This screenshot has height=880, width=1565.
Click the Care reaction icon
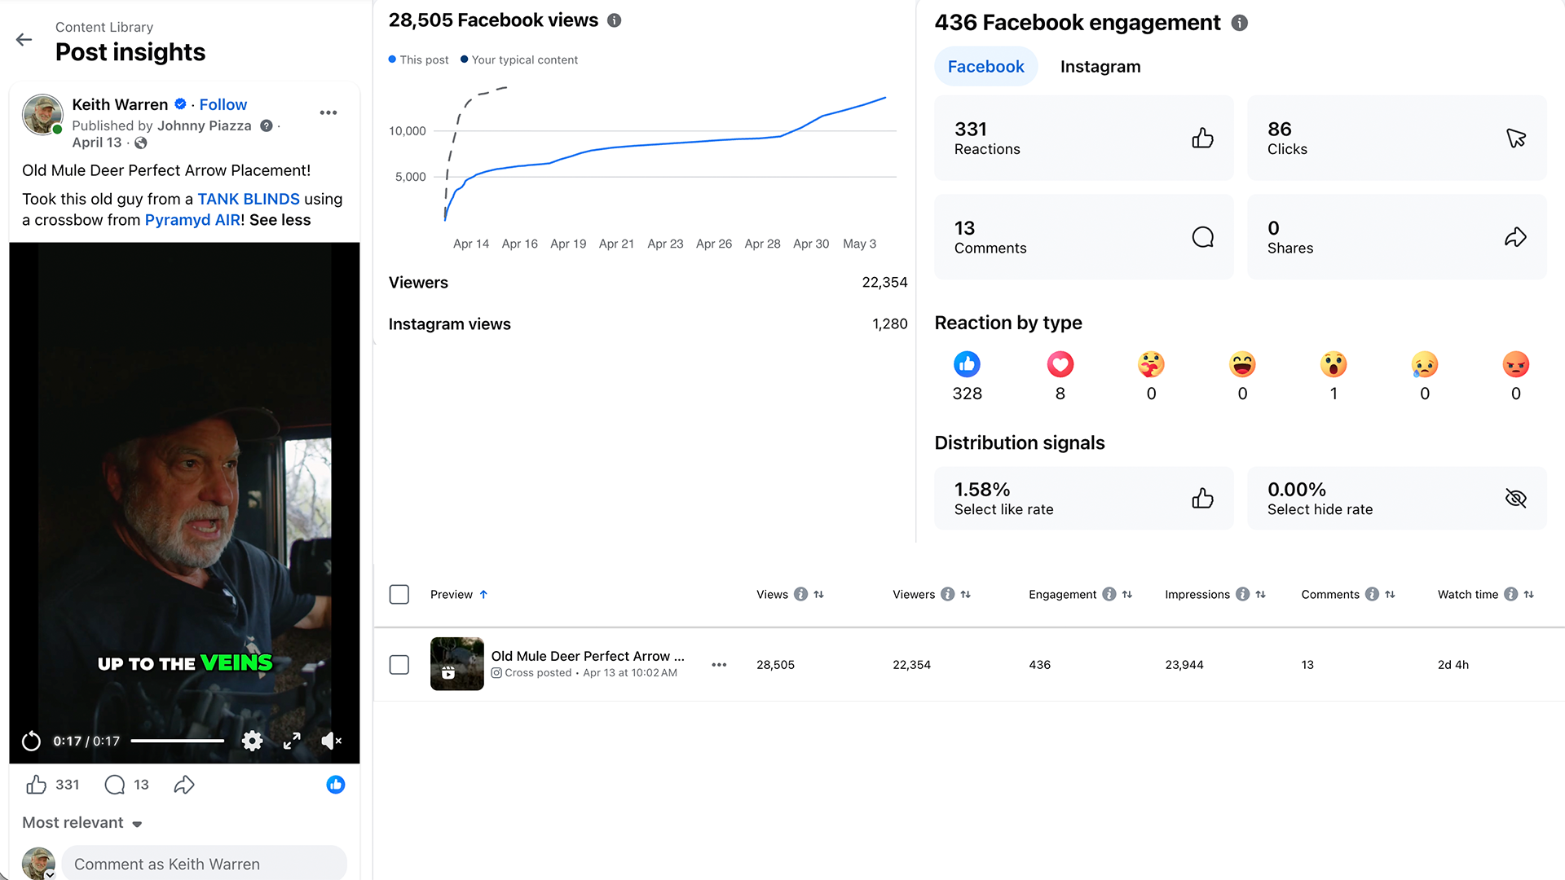click(x=1152, y=364)
